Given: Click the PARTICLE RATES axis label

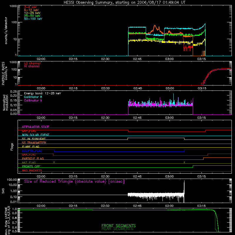Looking at the screenshot, I should (3, 73).
